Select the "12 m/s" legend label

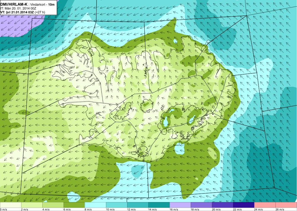(x=132, y=210)
